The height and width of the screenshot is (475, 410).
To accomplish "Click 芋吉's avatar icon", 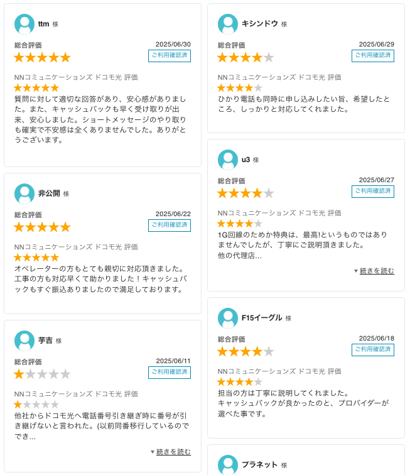I will [x=24, y=341].
